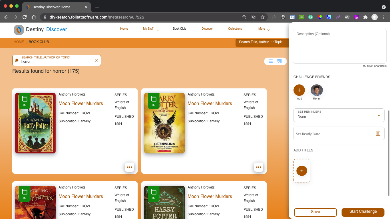Click the 0 / 1300 Characters counter
The height and width of the screenshot is (219, 390).
(x=375, y=66)
